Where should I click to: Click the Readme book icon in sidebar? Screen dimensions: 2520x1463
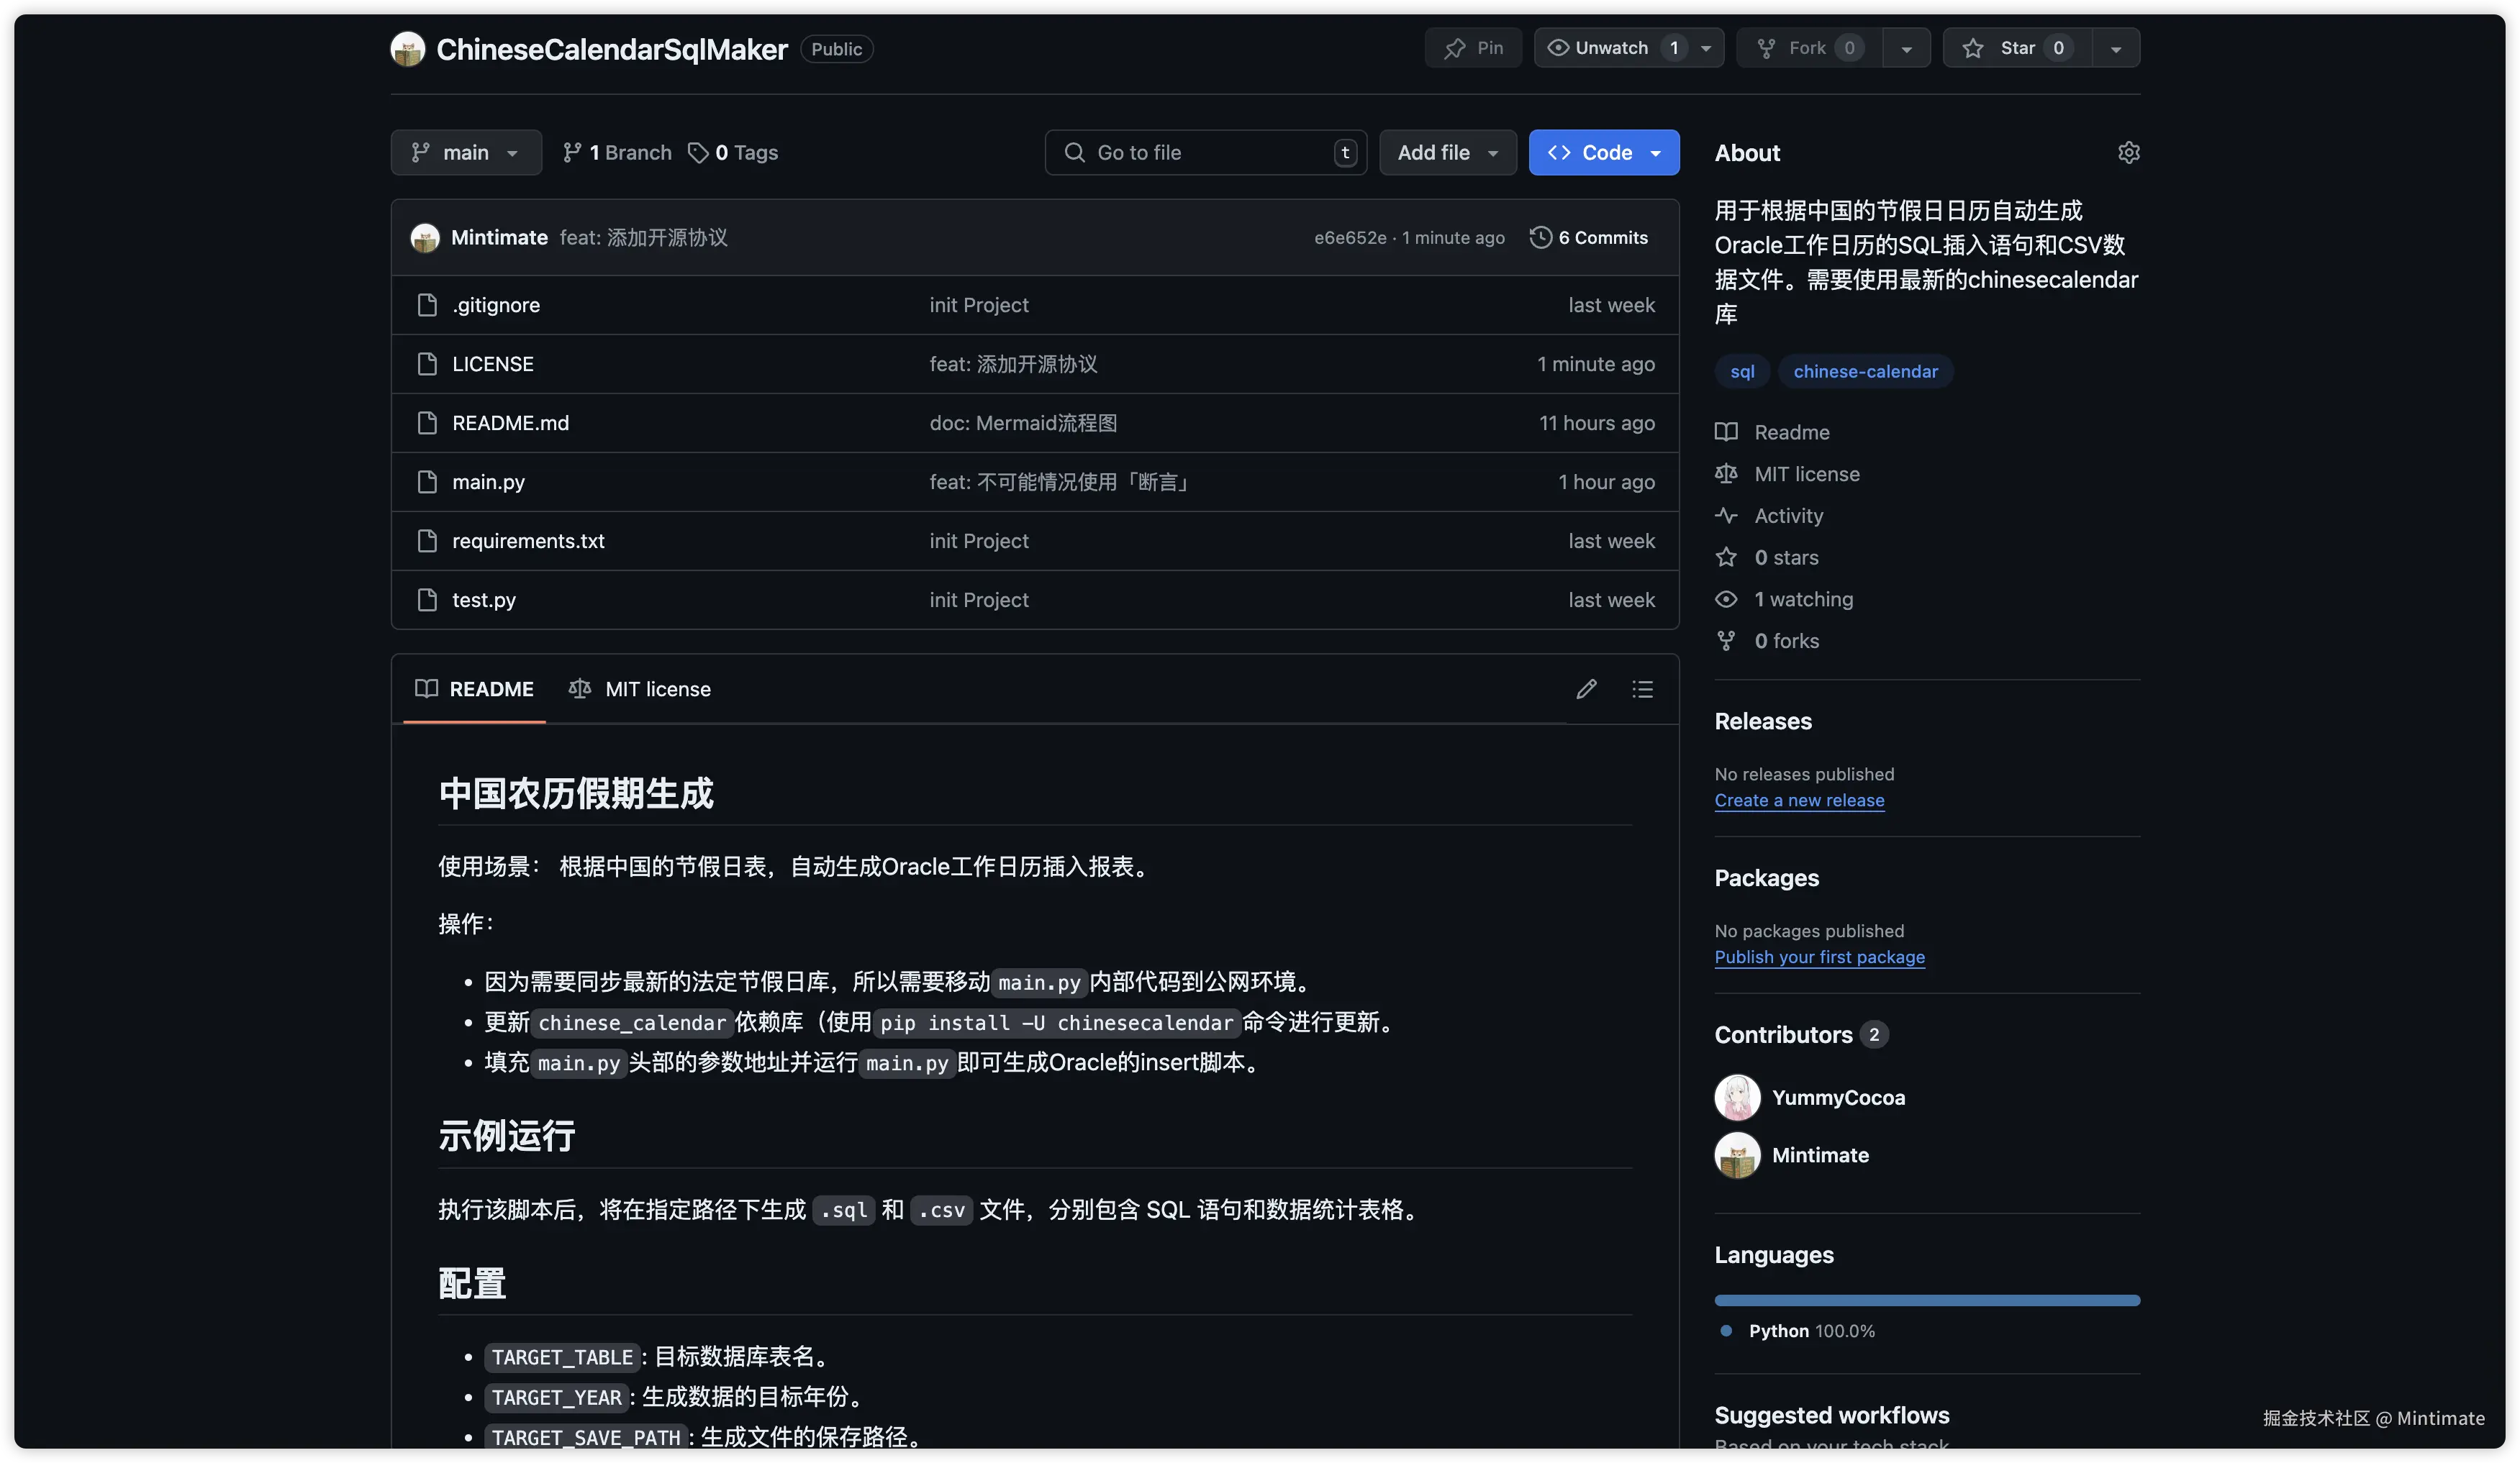[x=1726, y=432]
